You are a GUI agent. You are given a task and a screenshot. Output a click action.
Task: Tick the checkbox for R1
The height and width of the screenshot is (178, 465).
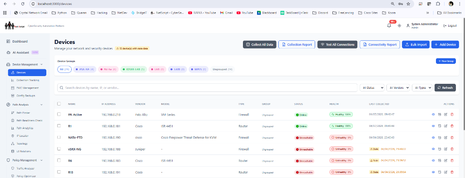[x=59, y=125]
